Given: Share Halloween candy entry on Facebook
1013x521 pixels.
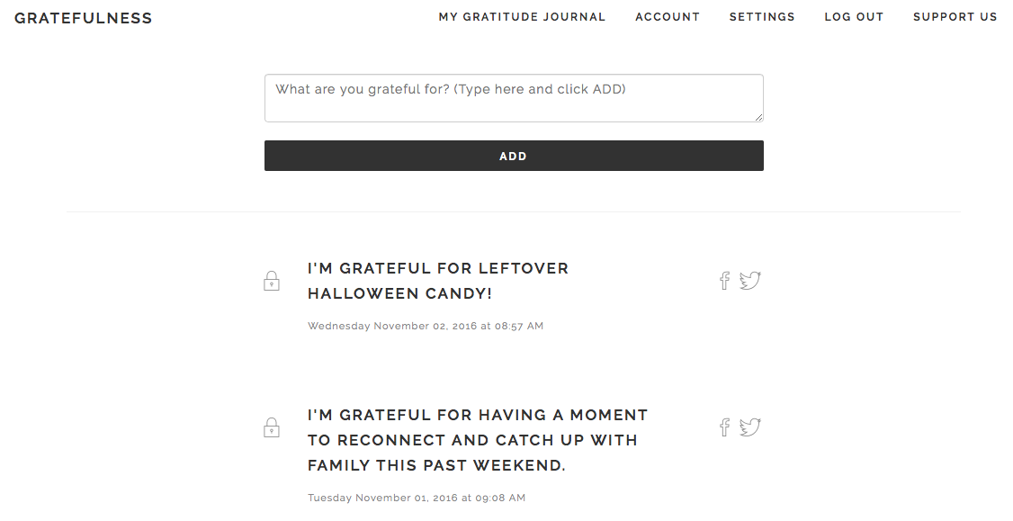Looking at the screenshot, I should [x=724, y=281].
